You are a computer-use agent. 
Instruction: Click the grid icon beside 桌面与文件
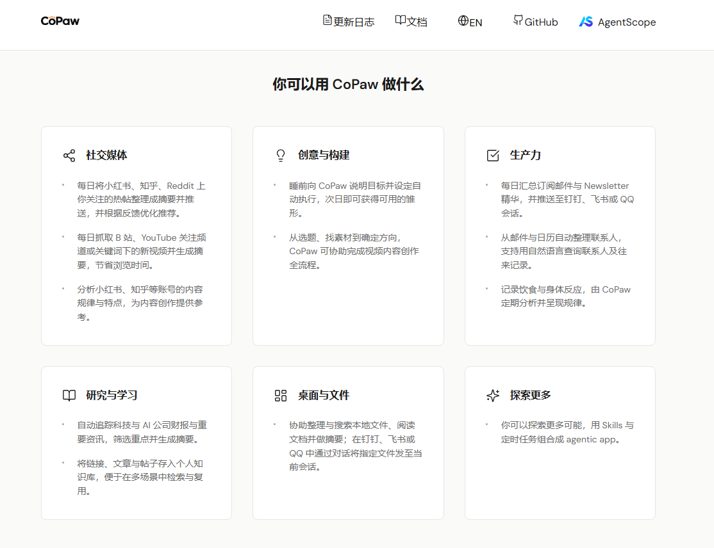[x=281, y=396]
